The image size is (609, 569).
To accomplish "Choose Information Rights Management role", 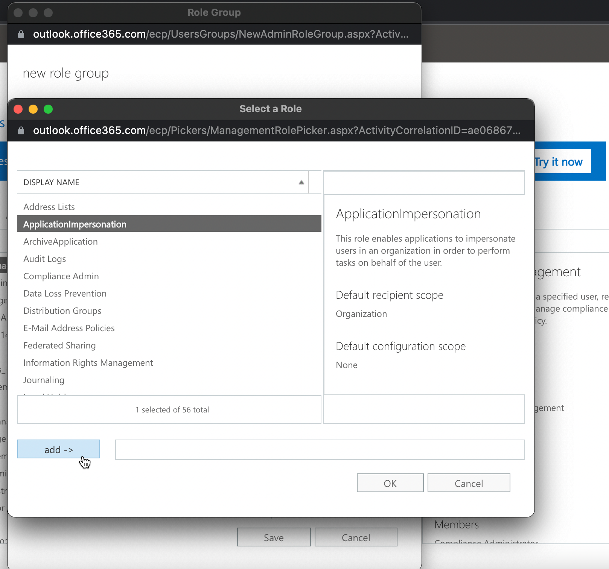I will [x=88, y=363].
